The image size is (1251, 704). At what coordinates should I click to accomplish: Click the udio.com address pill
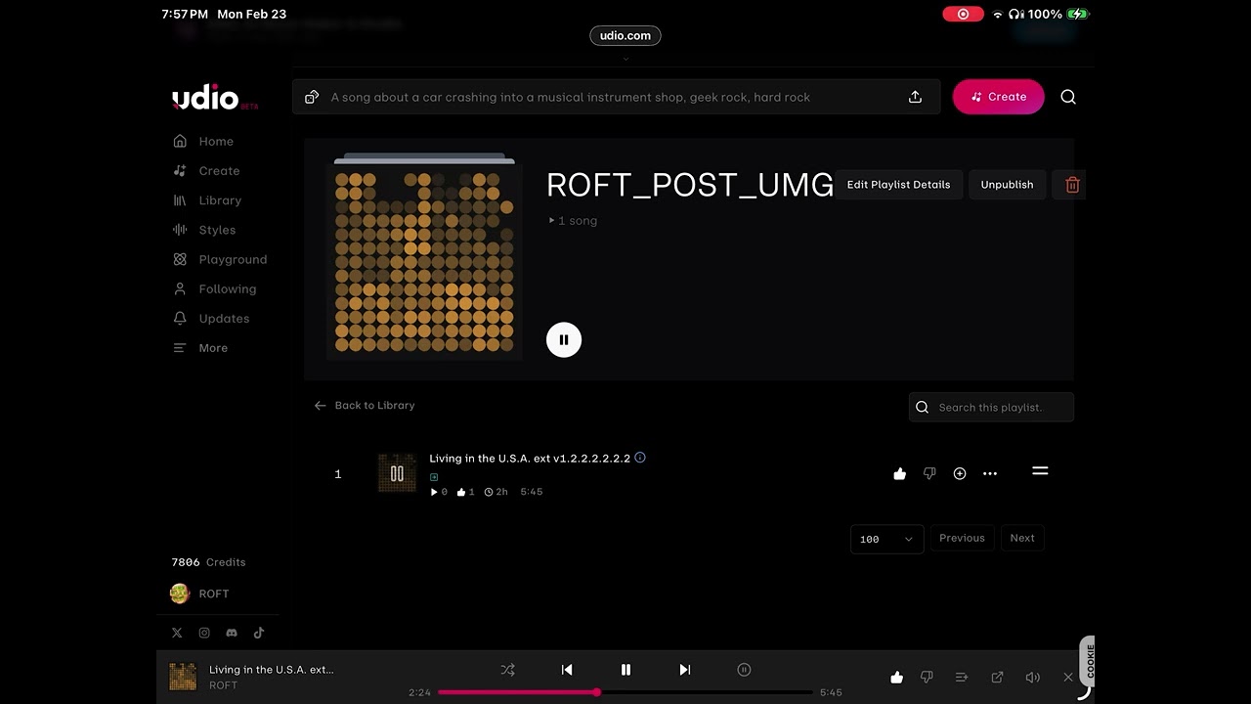tap(625, 35)
